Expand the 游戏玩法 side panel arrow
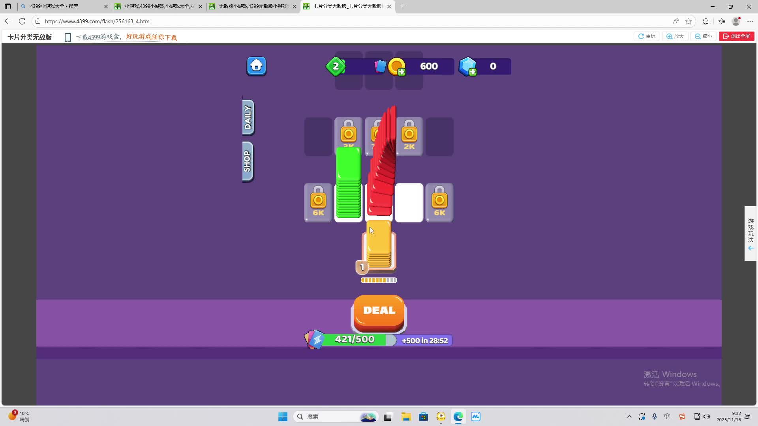Screen dimensions: 758x426 pos(750,248)
